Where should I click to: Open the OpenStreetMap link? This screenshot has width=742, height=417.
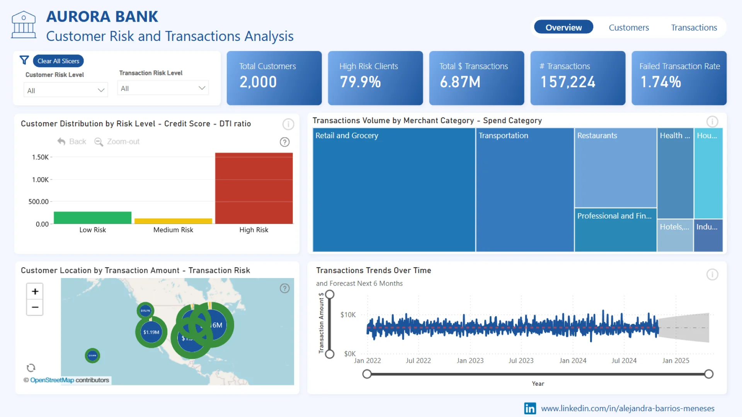[x=52, y=380]
